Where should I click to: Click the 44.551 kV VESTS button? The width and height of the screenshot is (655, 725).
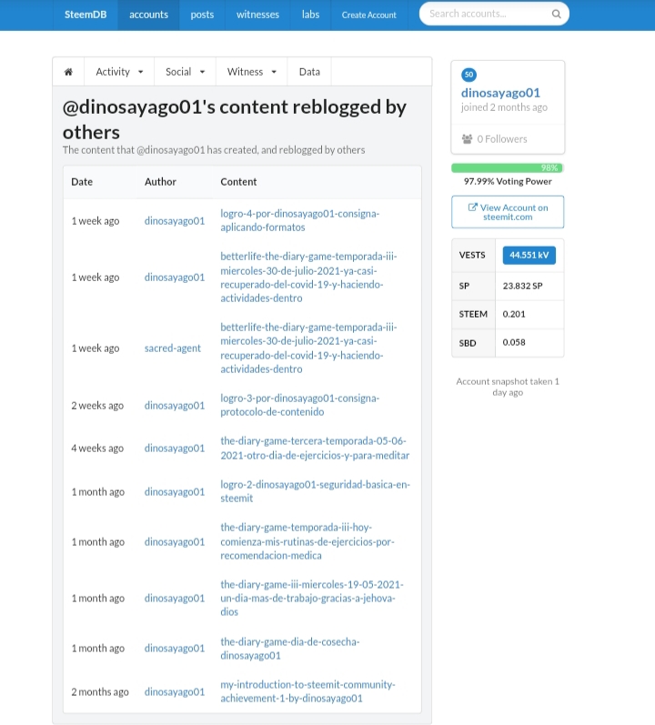click(x=529, y=256)
